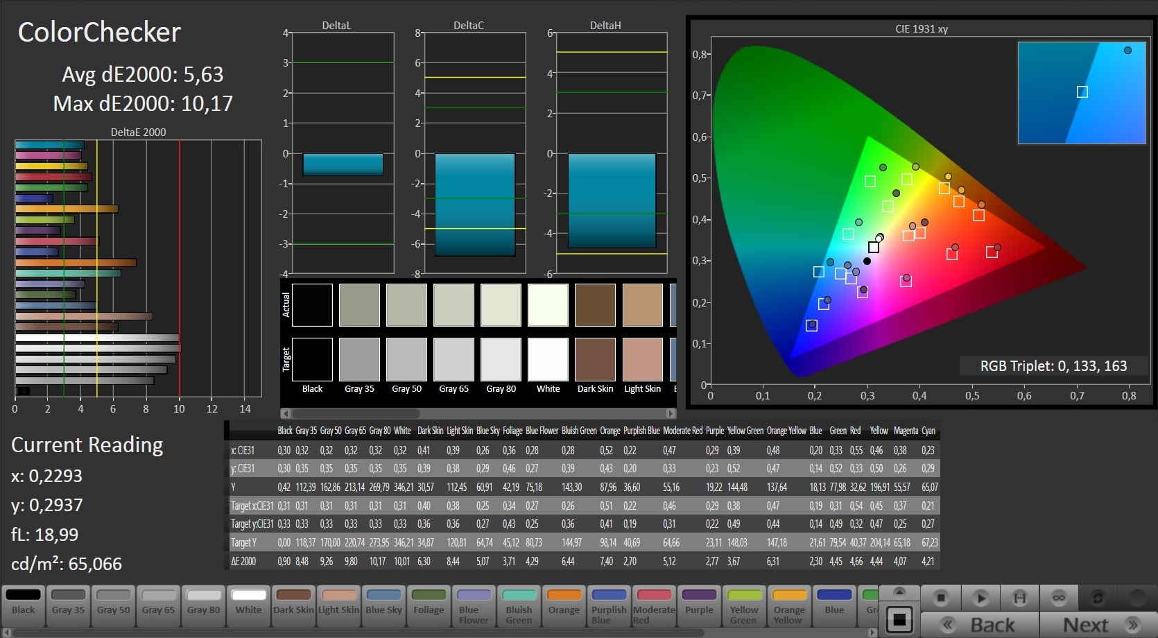Image resolution: width=1158 pixels, height=638 pixels.
Task: Select the Orange Yellow color button
Action: (x=789, y=606)
